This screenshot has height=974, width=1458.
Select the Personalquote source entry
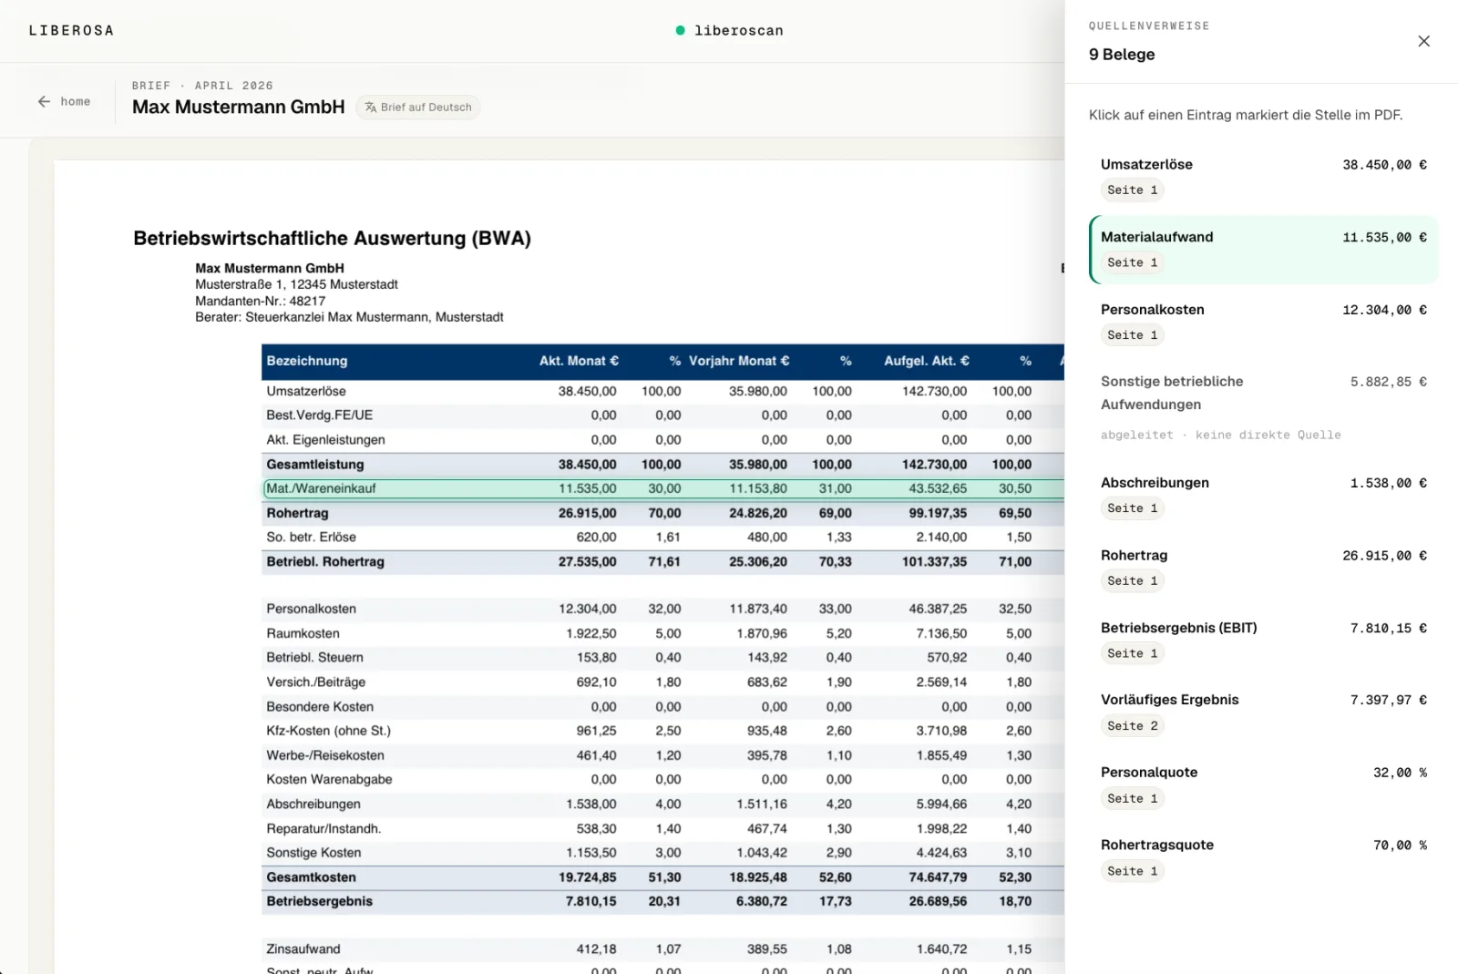1263,785
